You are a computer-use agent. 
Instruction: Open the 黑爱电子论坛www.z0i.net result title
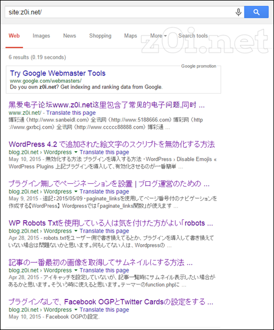click(x=107, y=105)
